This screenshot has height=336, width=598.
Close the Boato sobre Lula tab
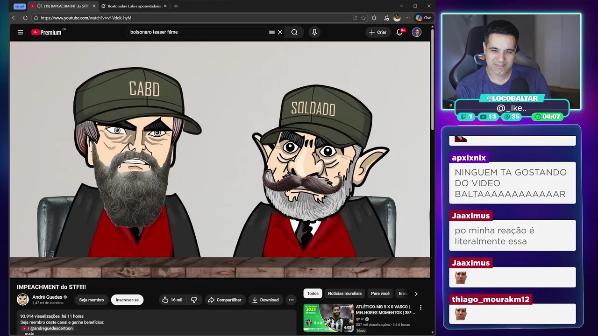tap(165, 6)
